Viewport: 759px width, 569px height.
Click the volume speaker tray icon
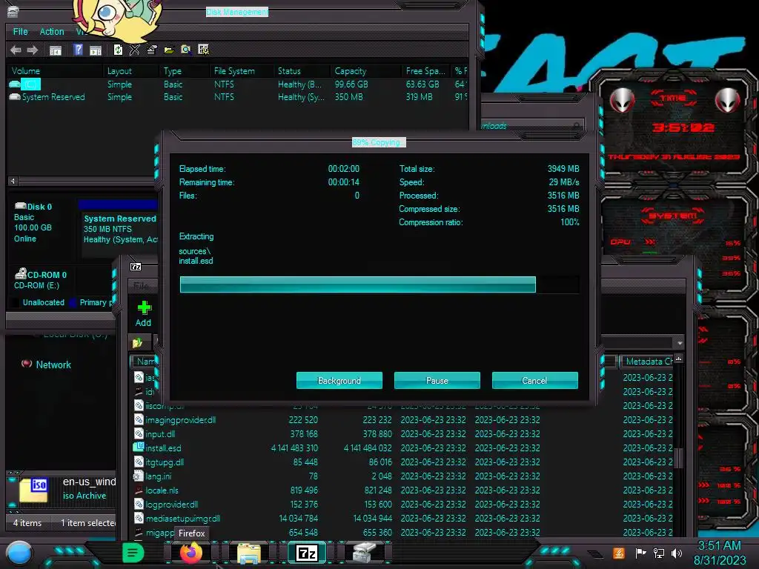pyautogui.click(x=677, y=553)
